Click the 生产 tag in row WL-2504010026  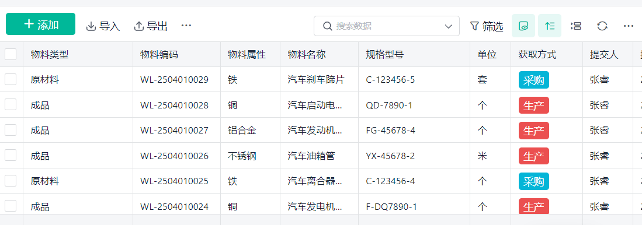click(x=533, y=156)
